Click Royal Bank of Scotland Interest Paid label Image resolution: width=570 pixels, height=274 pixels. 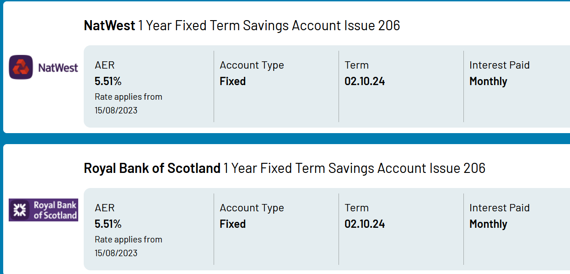(500, 208)
